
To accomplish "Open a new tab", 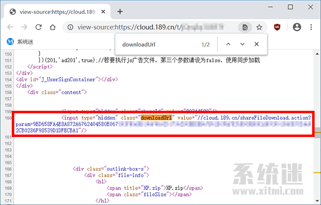I will (120, 11).
